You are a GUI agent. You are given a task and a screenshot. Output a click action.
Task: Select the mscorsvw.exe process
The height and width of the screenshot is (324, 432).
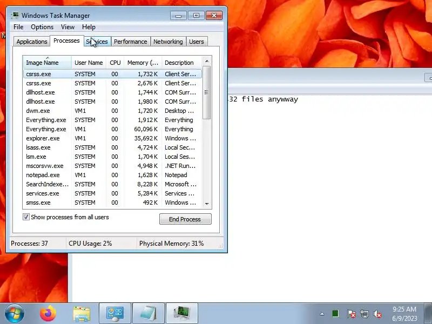[x=112, y=166]
